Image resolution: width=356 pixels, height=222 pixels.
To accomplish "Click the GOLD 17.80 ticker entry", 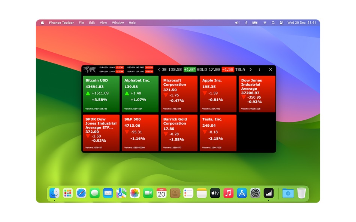I will 208,70.
